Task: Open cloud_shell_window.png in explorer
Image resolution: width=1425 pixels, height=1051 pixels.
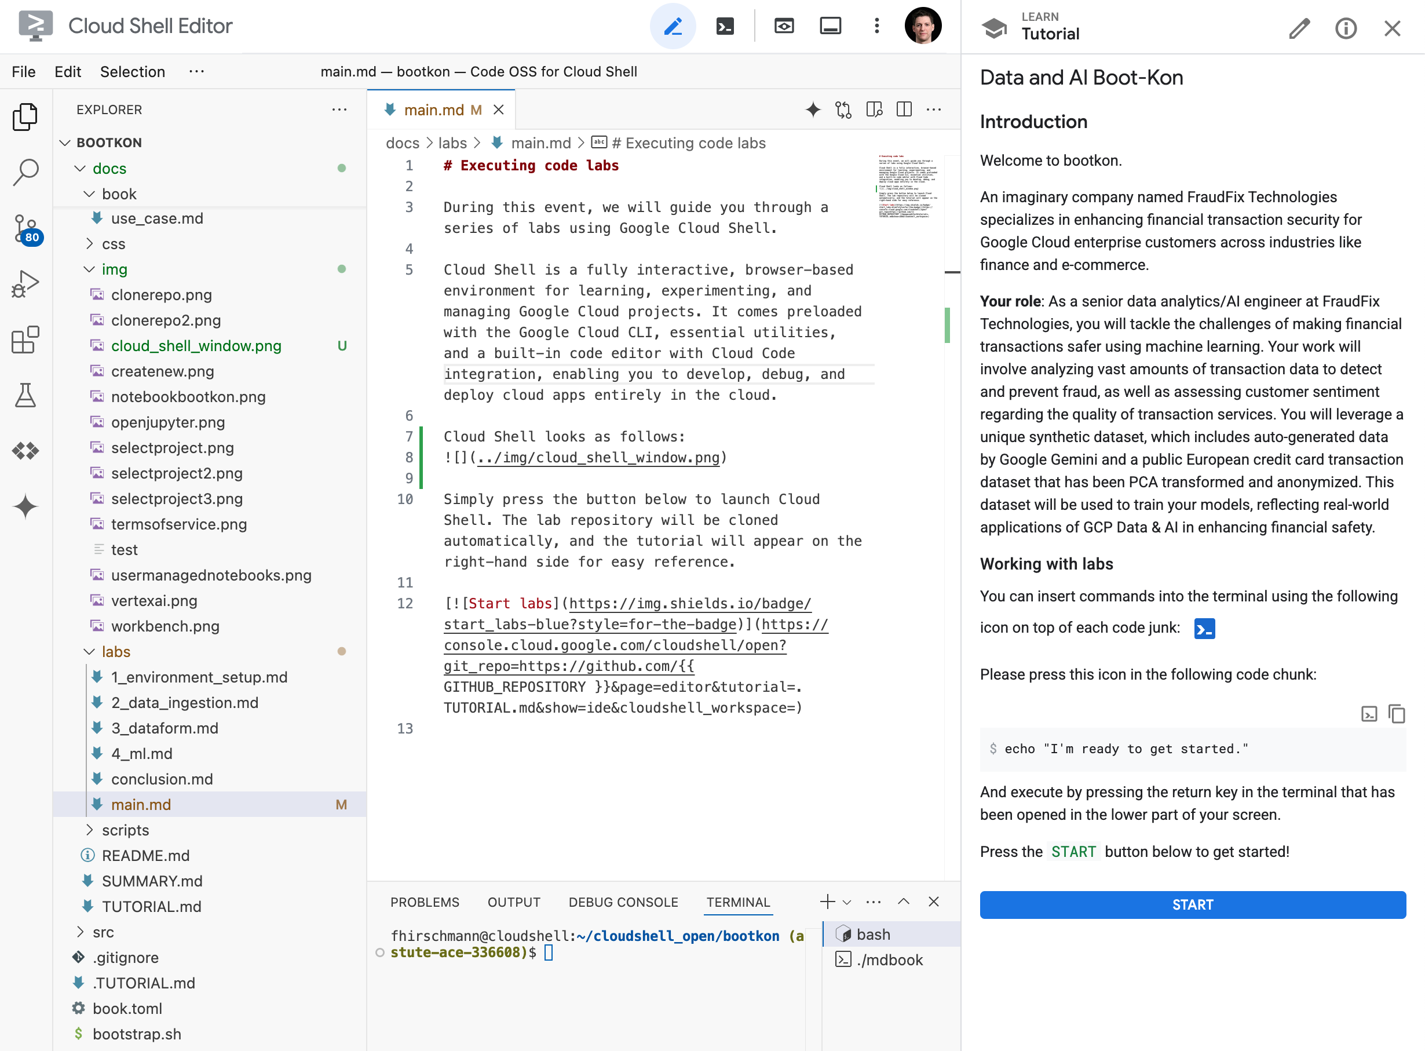Action: pos(209,345)
